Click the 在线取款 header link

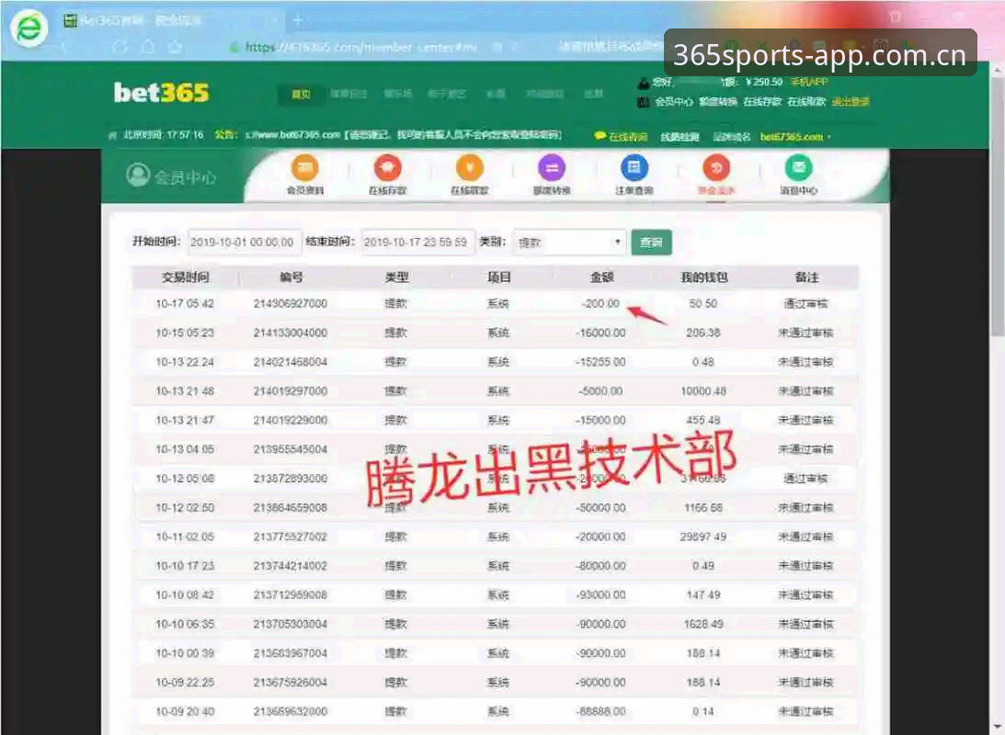point(806,102)
